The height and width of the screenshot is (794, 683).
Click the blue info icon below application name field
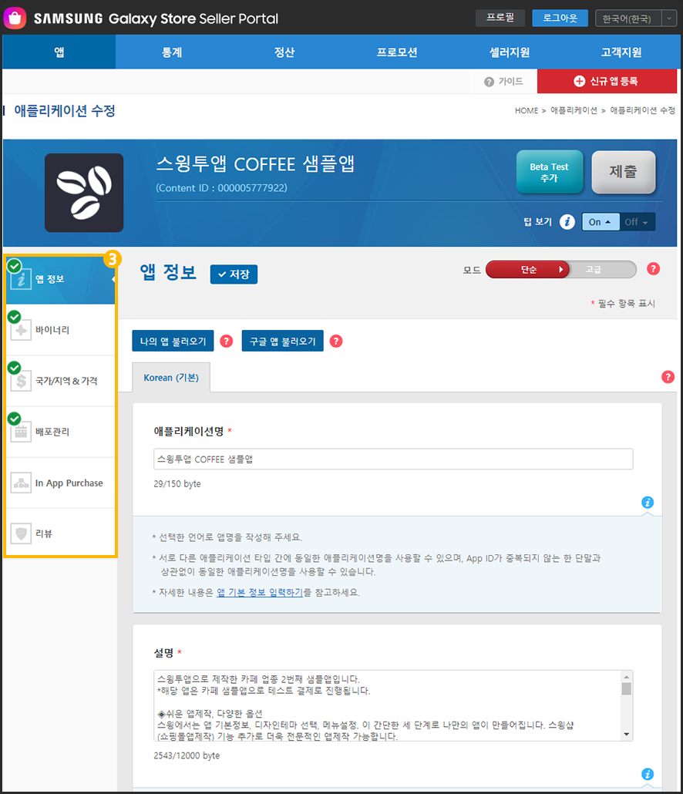click(x=648, y=503)
